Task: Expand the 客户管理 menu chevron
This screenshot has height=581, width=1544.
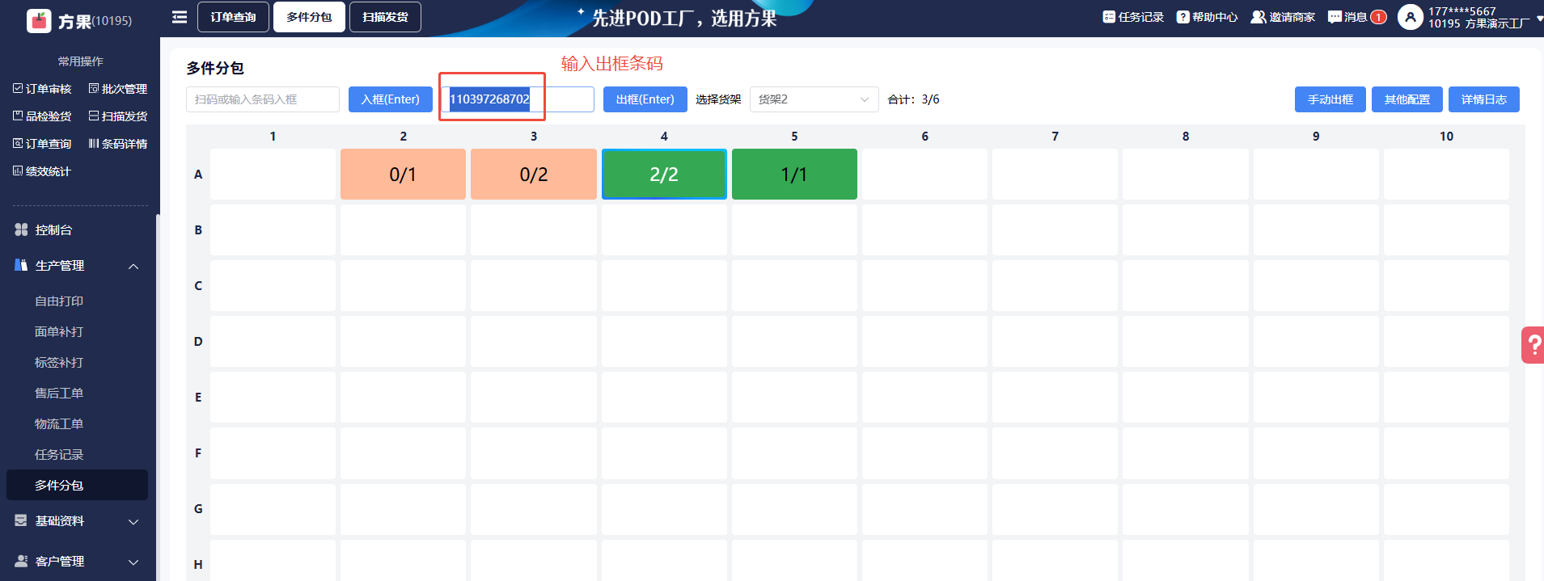Action: [x=134, y=562]
